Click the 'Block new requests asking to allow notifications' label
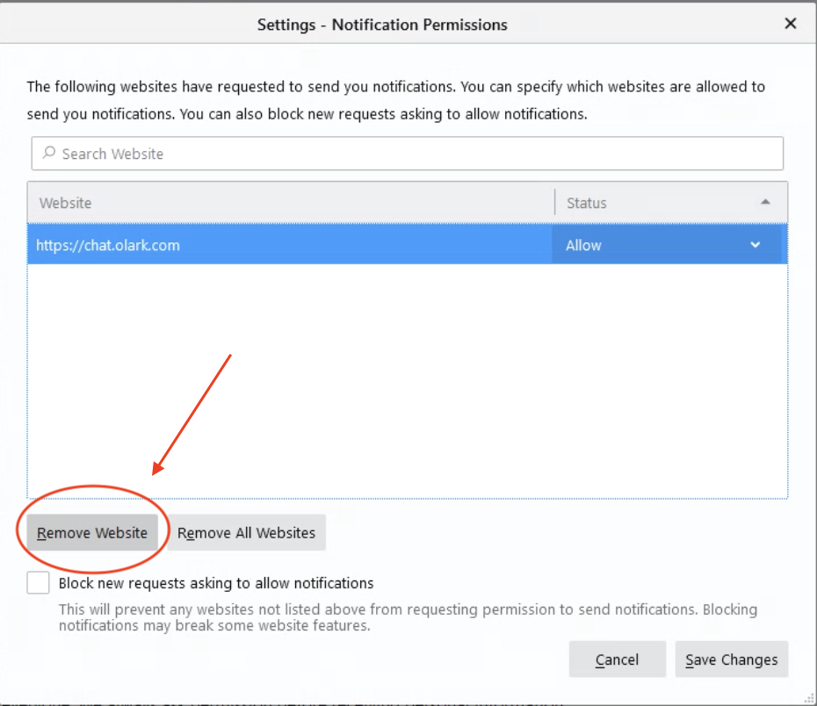817x706 pixels. tap(216, 583)
